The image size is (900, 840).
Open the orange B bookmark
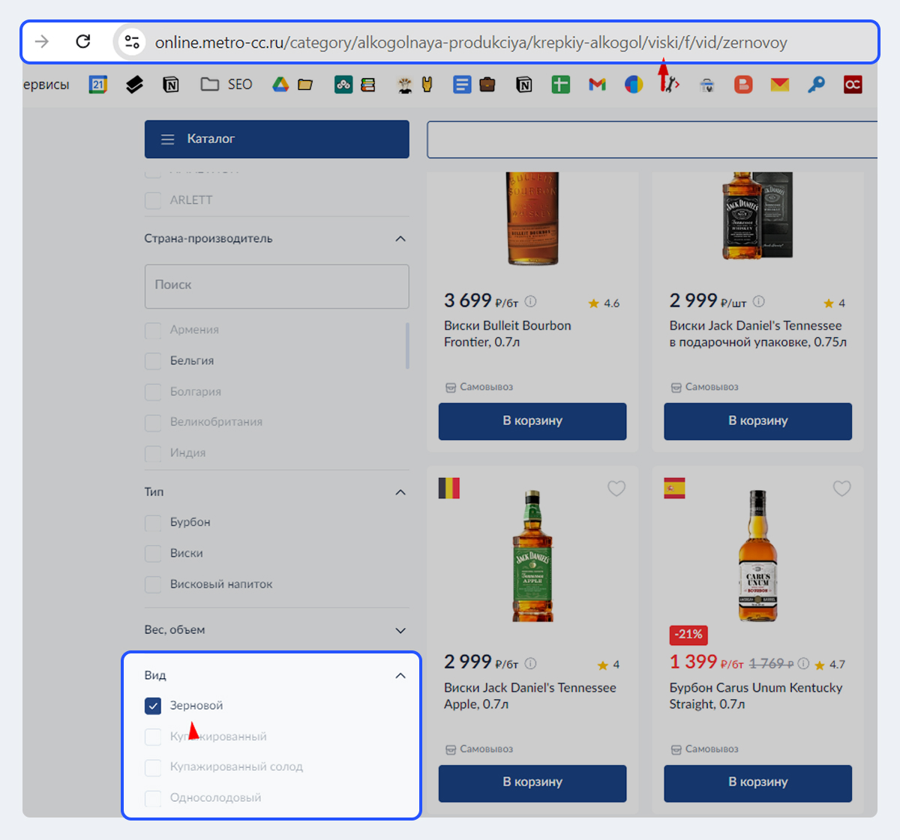743,85
